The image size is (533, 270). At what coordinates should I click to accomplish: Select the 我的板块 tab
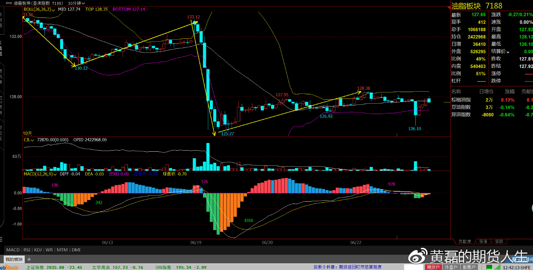click(14, 259)
